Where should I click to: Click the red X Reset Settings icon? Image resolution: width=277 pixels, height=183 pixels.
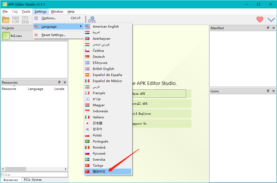[36, 35]
